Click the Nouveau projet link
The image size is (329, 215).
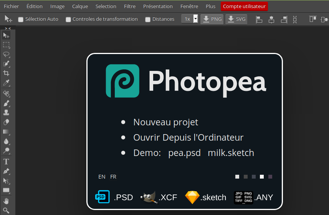(x=165, y=122)
